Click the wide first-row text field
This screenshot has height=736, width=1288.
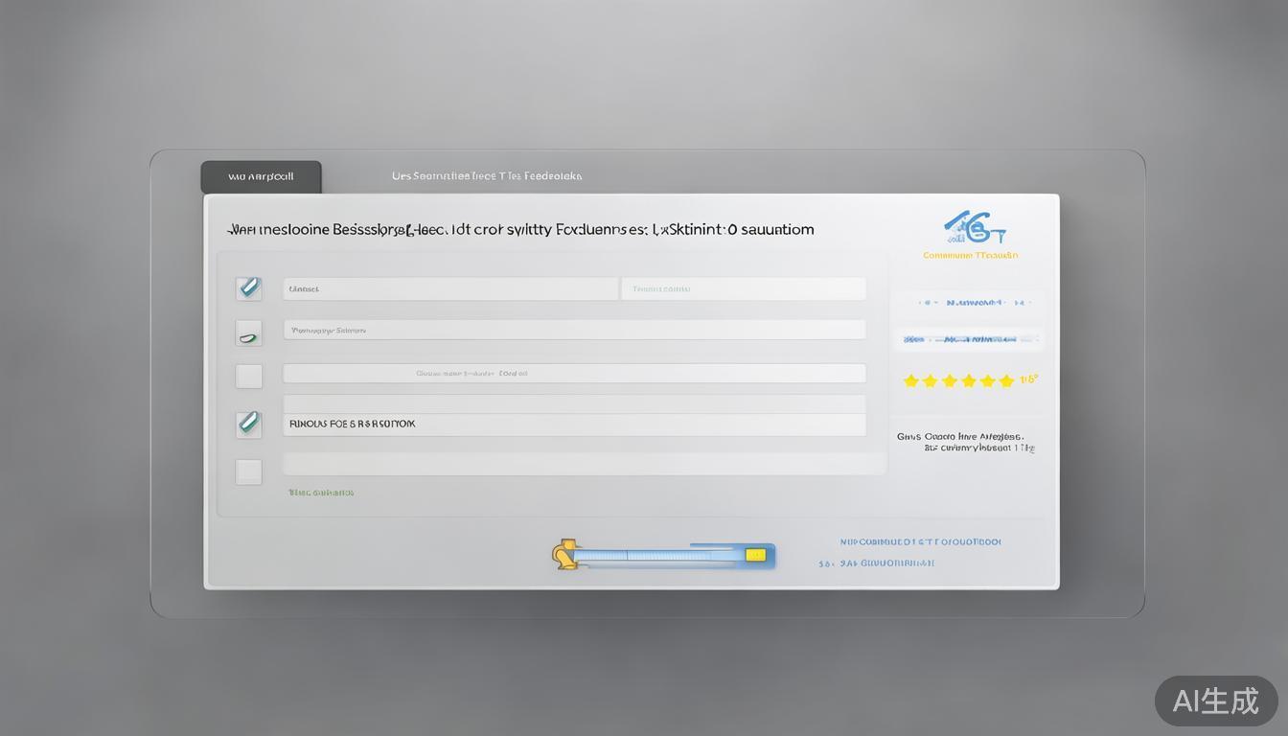pos(450,288)
